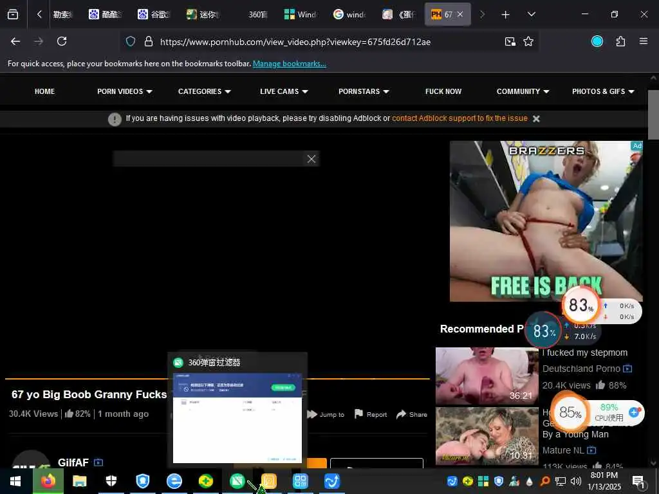Click the volume speaker icon in tray
This screenshot has width=659, height=494.
576,481
